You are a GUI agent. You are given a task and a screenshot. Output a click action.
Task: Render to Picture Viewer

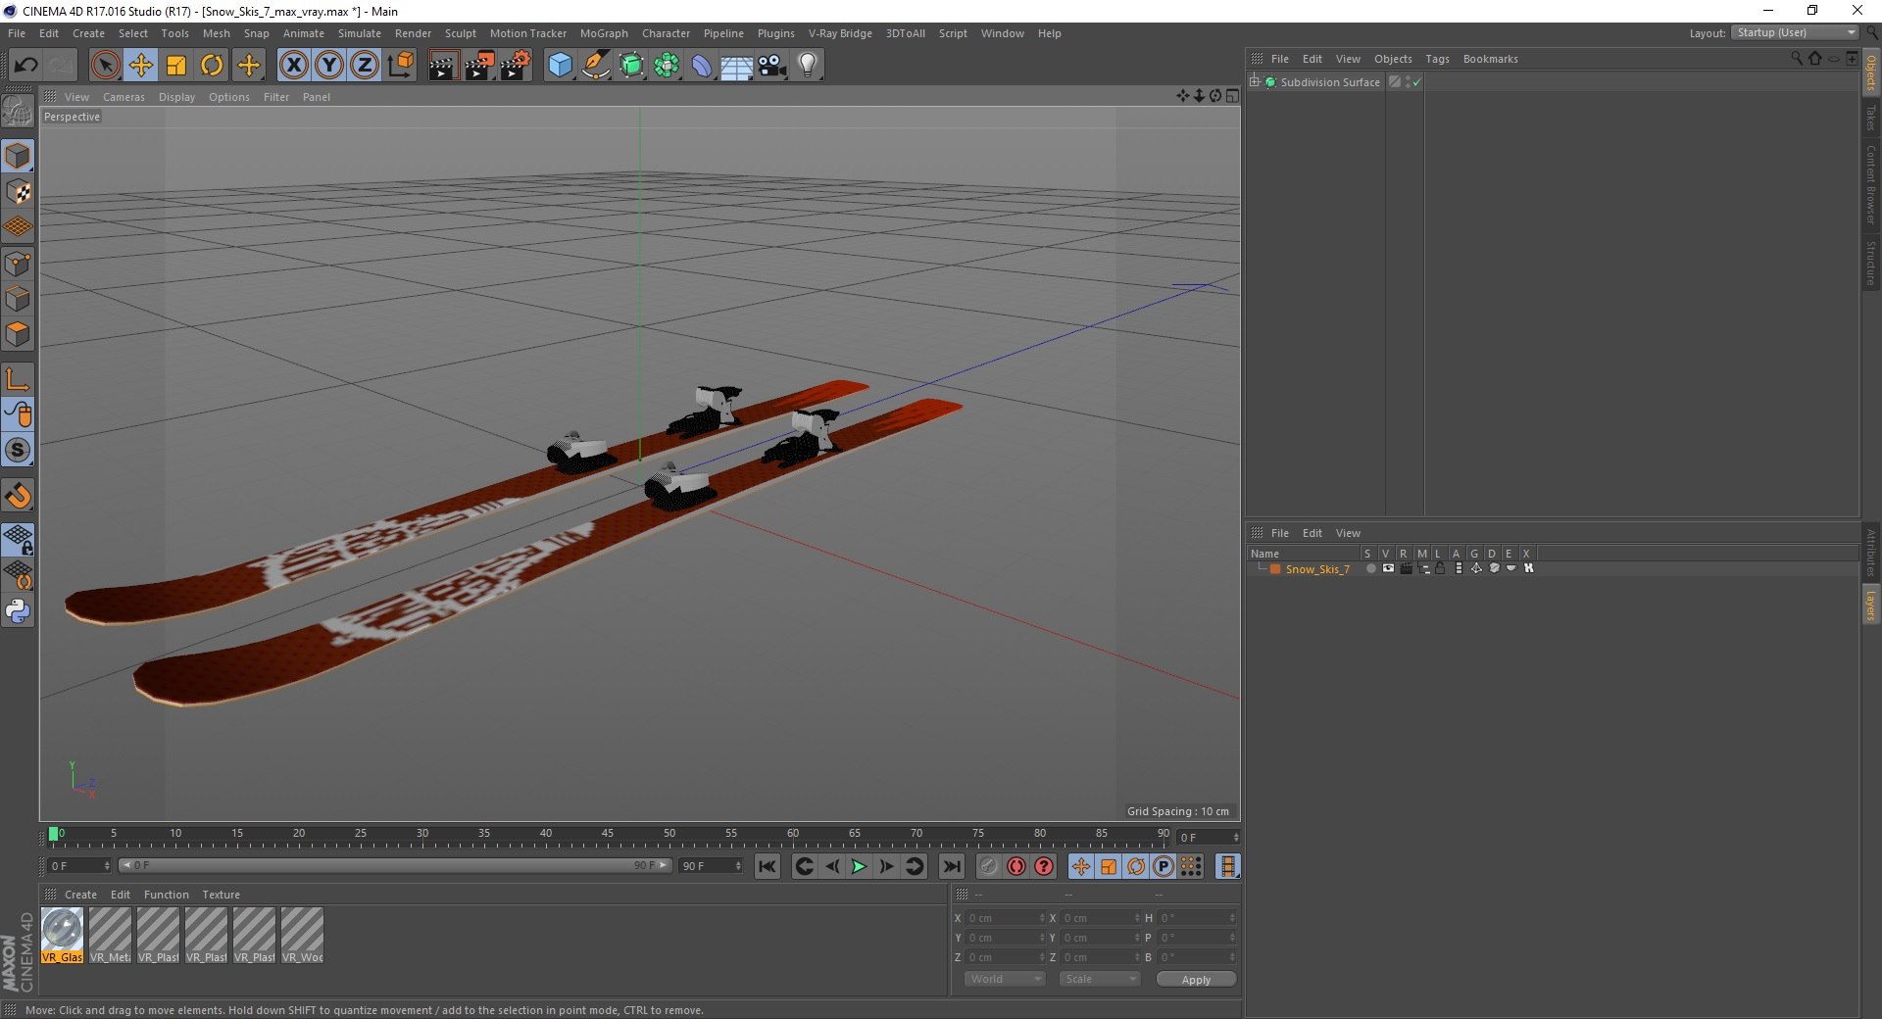[479, 66]
